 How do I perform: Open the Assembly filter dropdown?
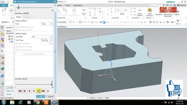tap(64, 22)
